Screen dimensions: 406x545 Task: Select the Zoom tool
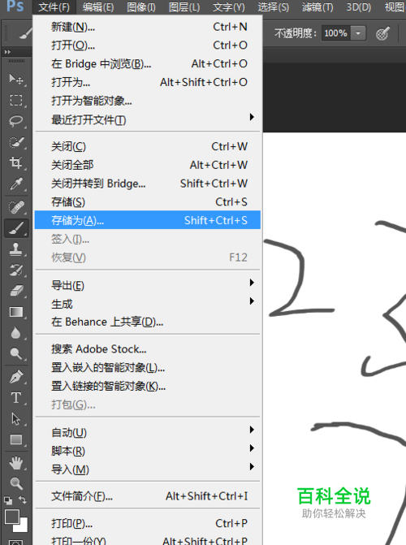click(x=16, y=483)
